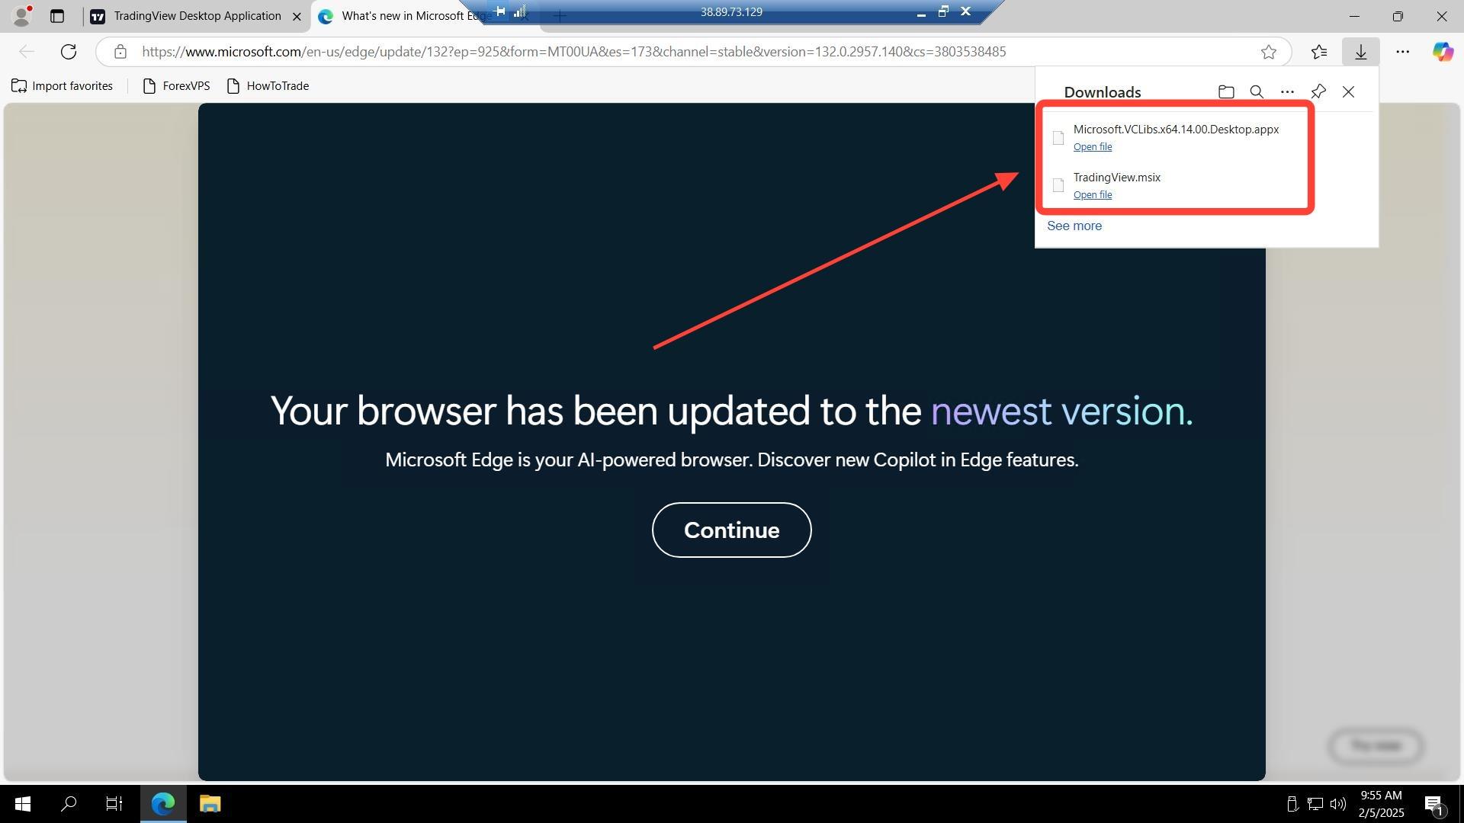The width and height of the screenshot is (1464, 823).
Task: Open the Favorites list icon
Action: pos(1319,52)
